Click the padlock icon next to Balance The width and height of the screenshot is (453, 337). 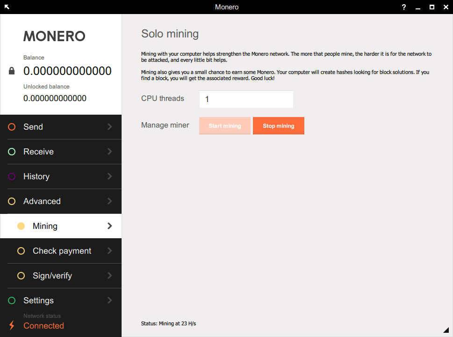point(12,71)
